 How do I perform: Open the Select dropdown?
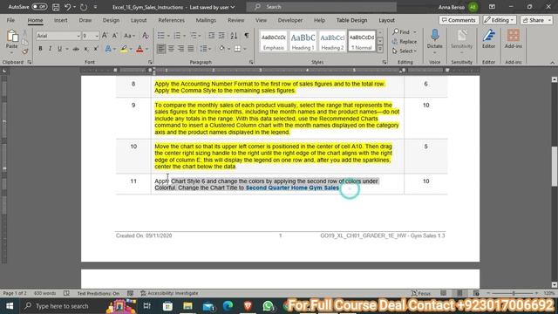(405, 51)
